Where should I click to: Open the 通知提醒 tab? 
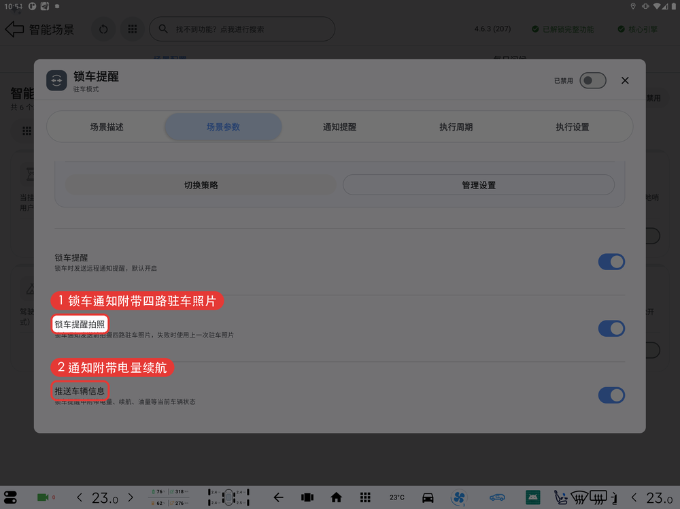pyautogui.click(x=339, y=127)
